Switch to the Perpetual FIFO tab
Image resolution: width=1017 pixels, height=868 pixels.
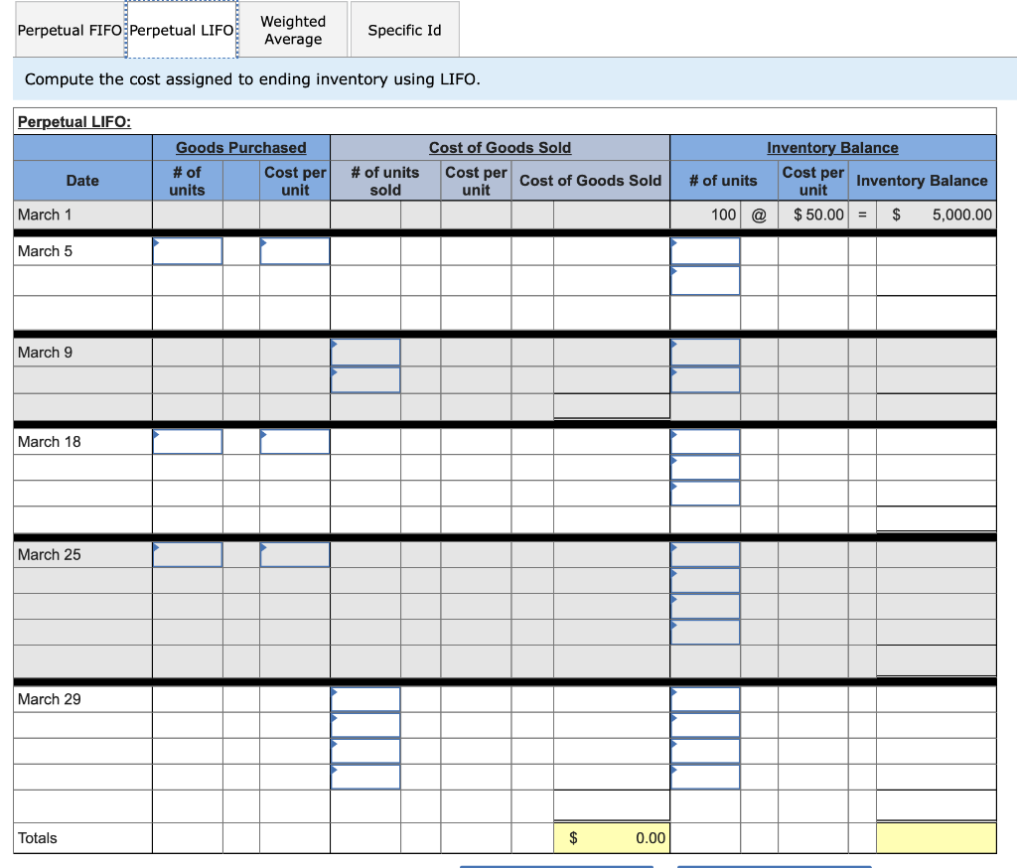click(x=70, y=30)
